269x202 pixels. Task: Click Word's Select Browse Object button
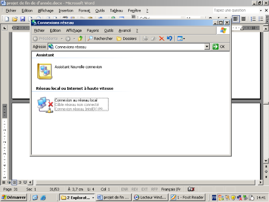click(x=266, y=171)
